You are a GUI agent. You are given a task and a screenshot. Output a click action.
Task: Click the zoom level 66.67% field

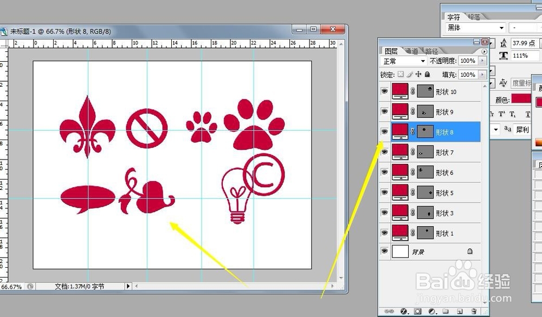pyautogui.click(x=12, y=286)
